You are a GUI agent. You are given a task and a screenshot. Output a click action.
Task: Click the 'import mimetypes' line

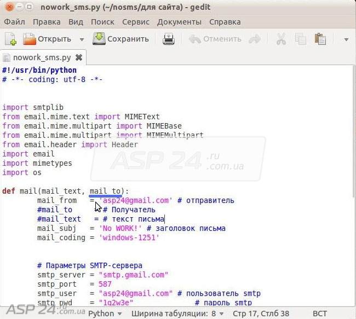37,163
